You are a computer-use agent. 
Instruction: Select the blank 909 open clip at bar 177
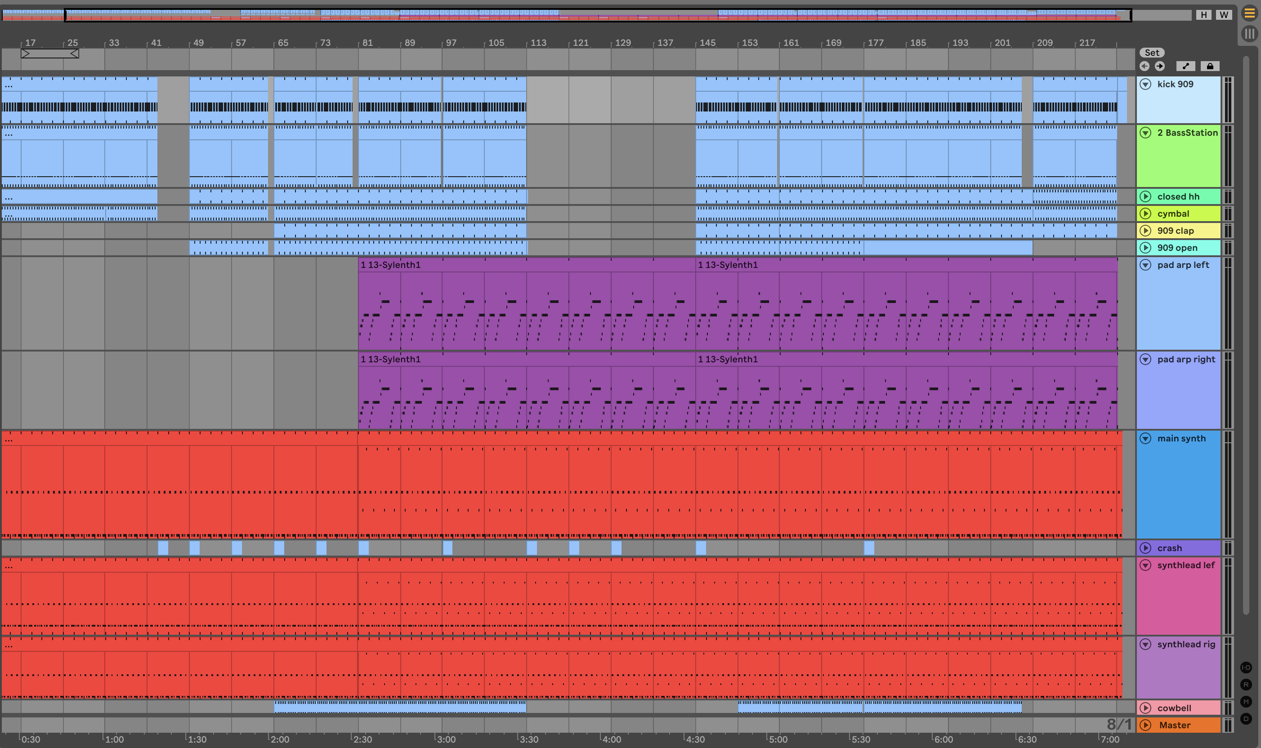pos(948,248)
